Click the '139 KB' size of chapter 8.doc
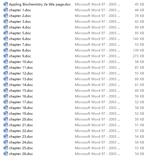Viewport: 160px width, 161px height. tap(138, 50)
